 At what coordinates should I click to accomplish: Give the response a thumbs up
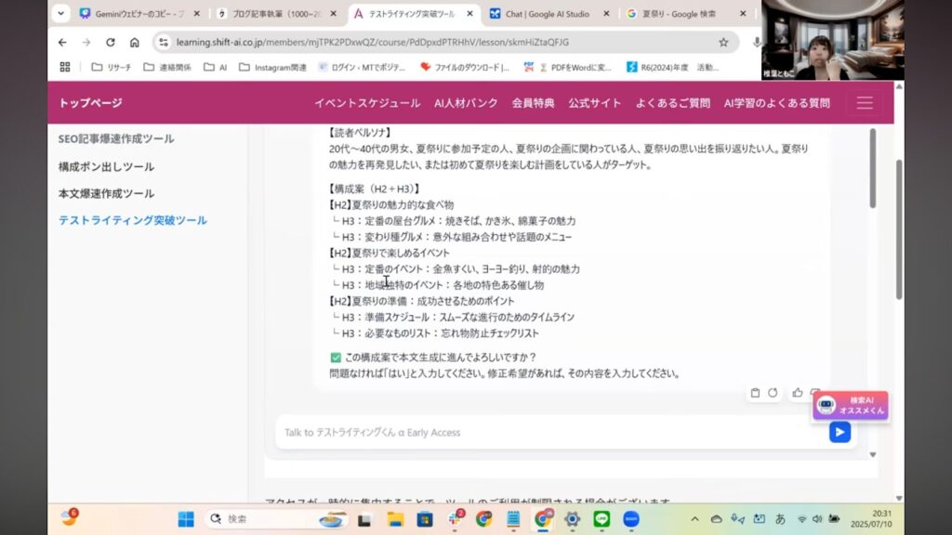click(797, 393)
